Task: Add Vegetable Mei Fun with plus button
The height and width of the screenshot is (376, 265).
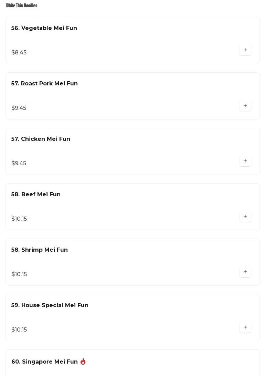Action: click(245, 50)
